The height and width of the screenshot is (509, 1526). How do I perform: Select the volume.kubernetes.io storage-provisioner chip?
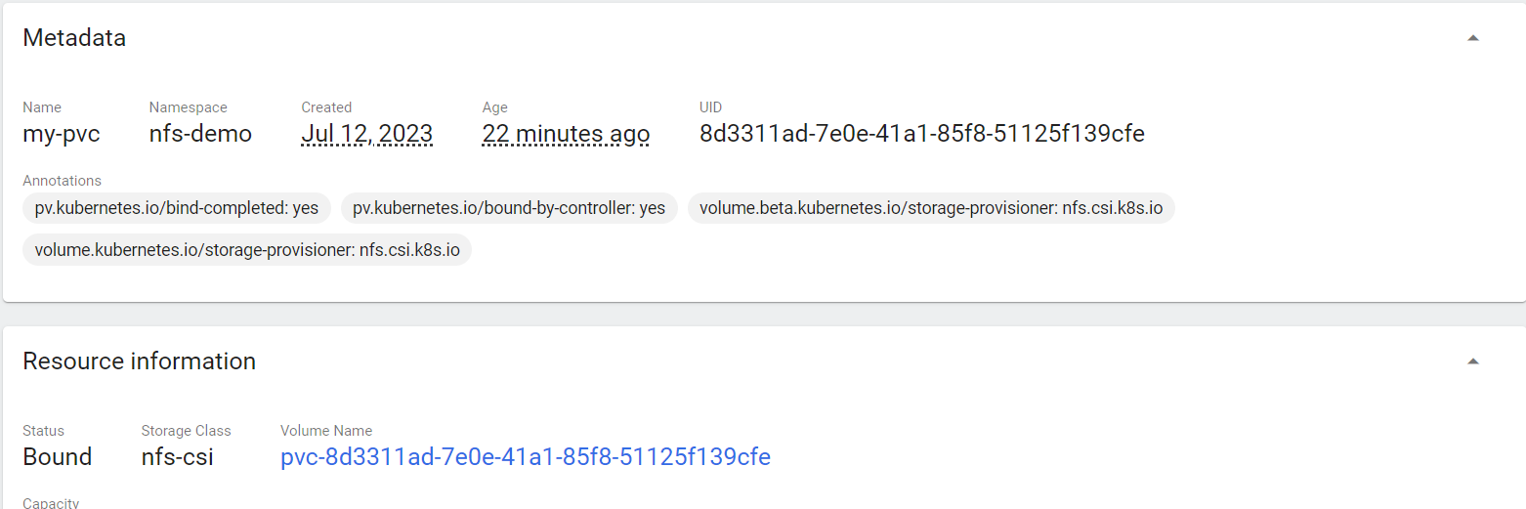[247, 250]
